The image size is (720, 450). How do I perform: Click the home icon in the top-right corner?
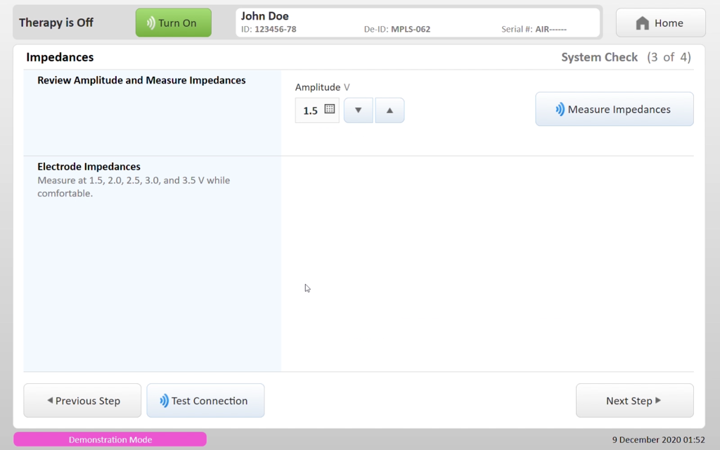click(x=642, y=23)
